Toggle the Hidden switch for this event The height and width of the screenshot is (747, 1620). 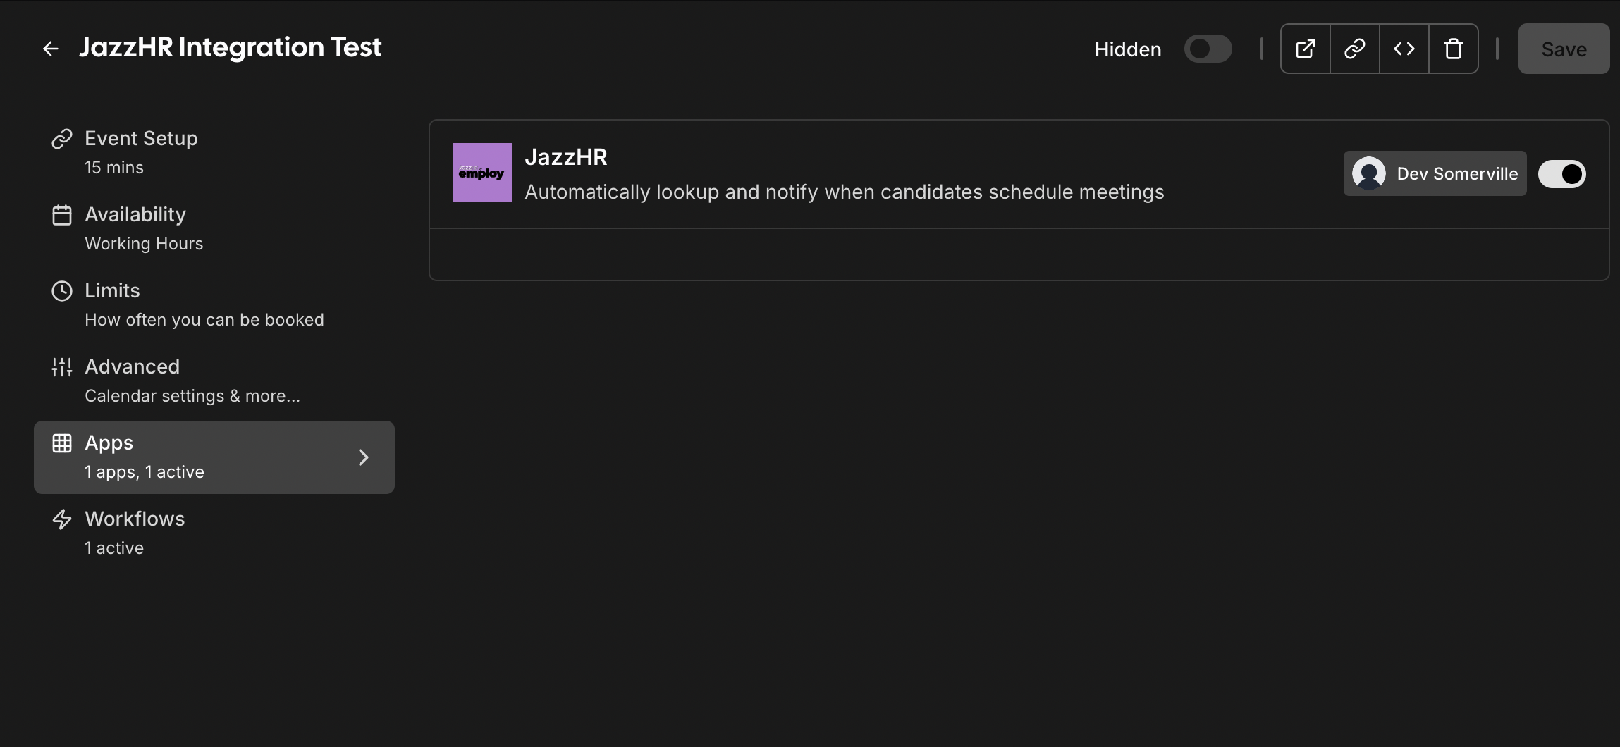pos(1208,48)
